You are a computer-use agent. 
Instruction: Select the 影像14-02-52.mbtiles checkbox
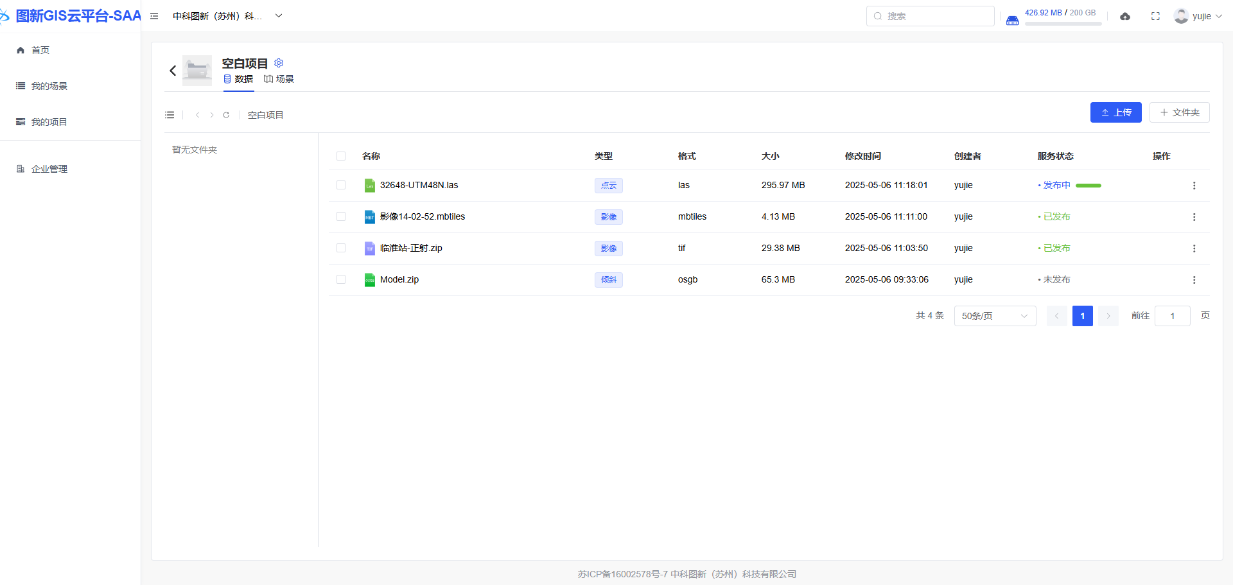coord(341,216)
